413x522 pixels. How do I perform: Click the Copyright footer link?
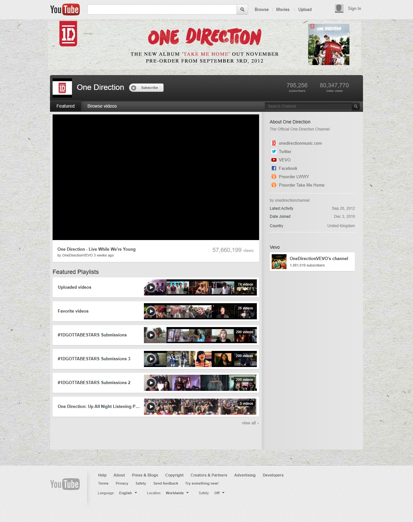[x=174, y=475]
